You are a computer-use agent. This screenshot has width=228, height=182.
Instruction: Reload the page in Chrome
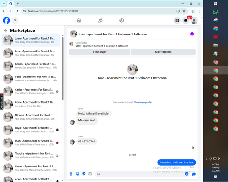tap(17, 11)
